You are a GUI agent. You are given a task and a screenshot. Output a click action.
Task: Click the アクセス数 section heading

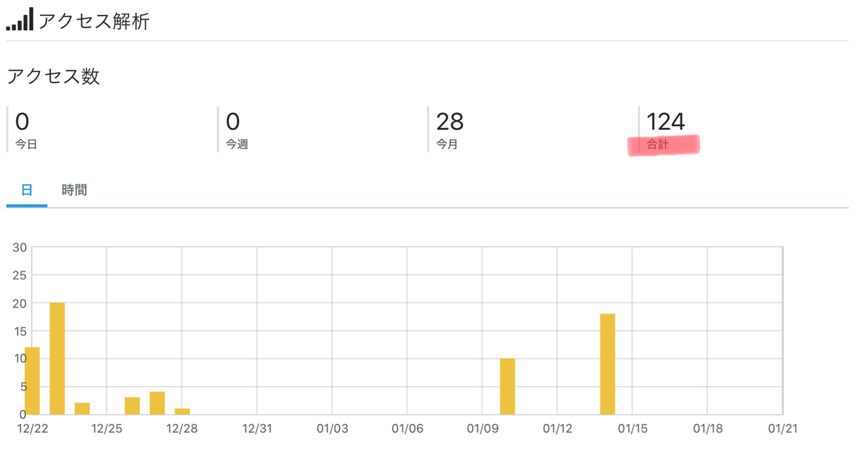tap(53, 76)
